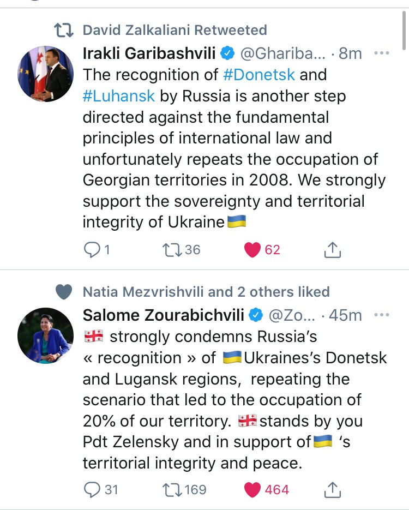This screenshot has width=409, height=510.
Task: Click the heart icon beside Natia Mezvrishvili
Action: [64, 292]
